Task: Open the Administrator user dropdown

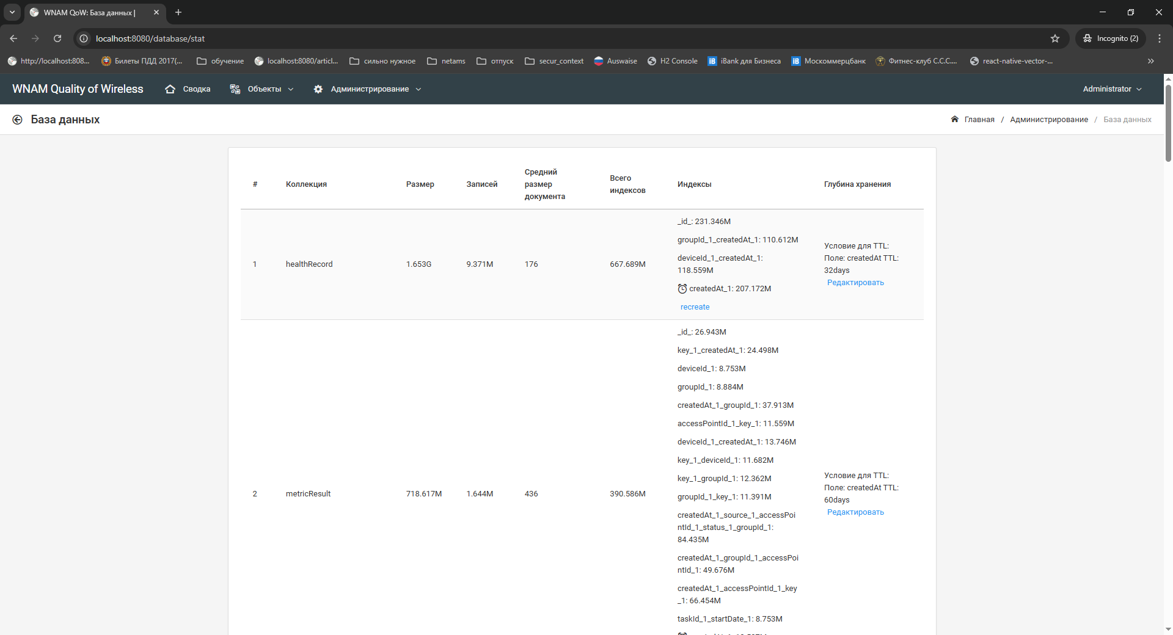Action: (1112, 89)
